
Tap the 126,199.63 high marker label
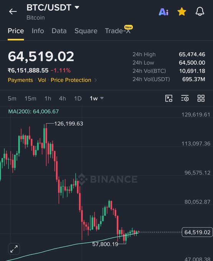[69, 124]
